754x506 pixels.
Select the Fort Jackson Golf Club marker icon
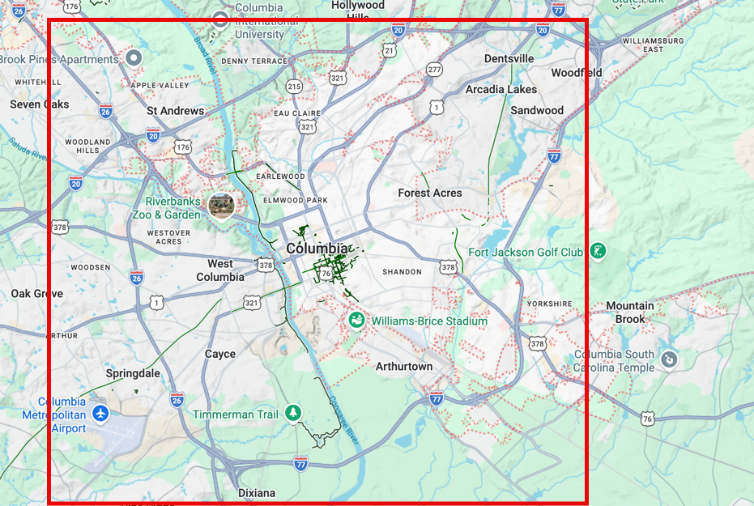pos(597,252)
